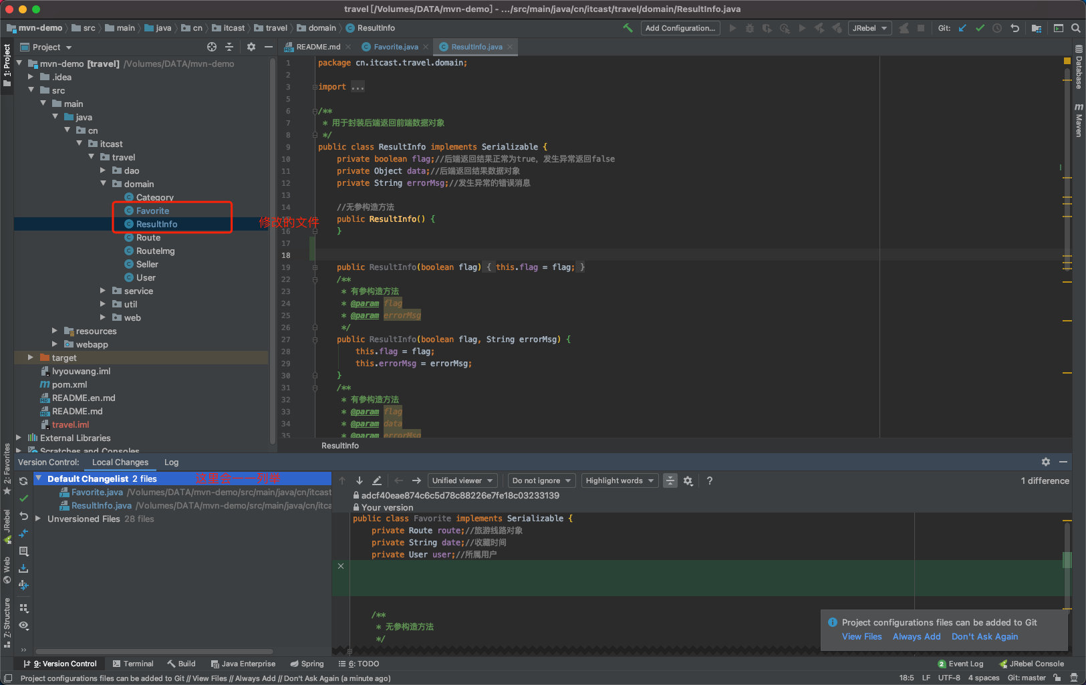Switch to Favorite.java editor tab
Image resolution: width=1086 pixels, height=685 pixels.
(x=395, y=47)
